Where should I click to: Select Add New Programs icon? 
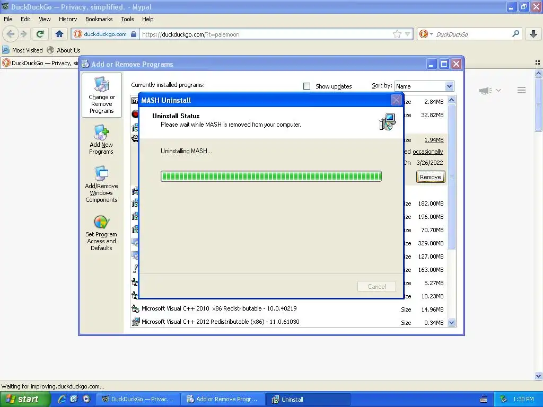[x=101, y=132]
